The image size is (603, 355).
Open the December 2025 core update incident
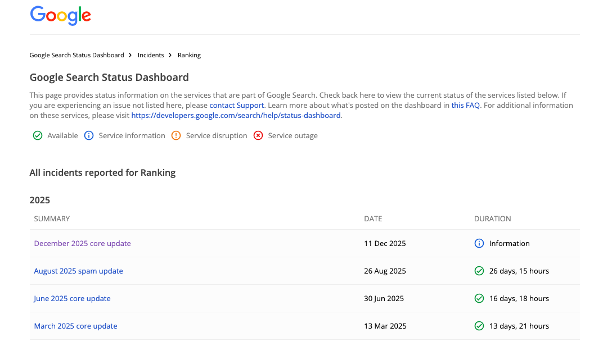tap(82, 243)
